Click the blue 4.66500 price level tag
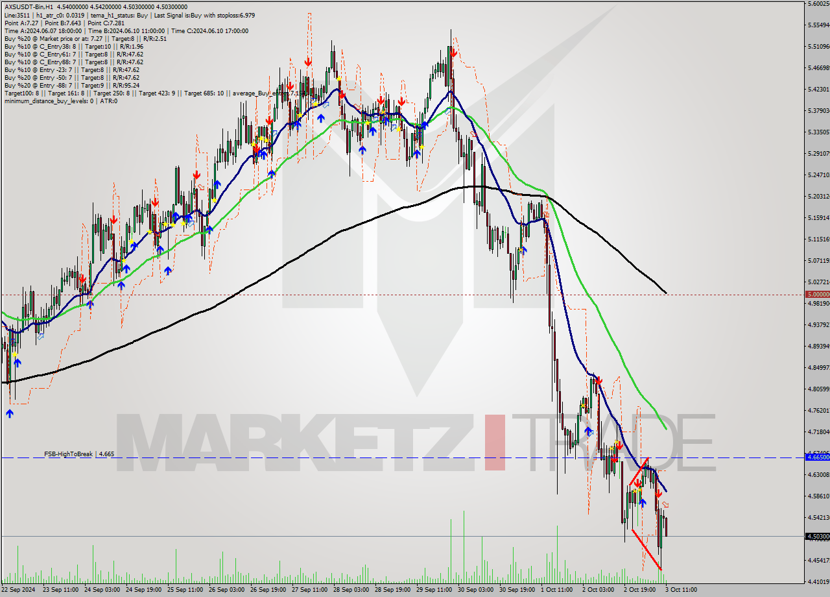 [x=817, y=457]
